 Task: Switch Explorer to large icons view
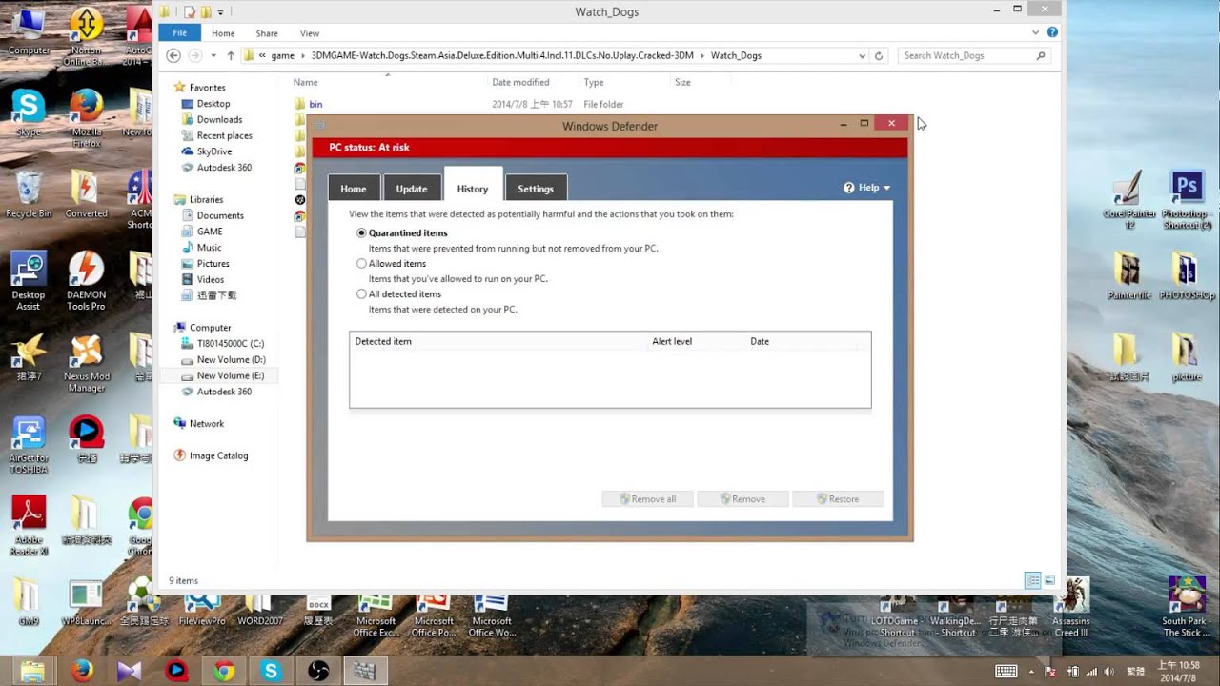1049,580
